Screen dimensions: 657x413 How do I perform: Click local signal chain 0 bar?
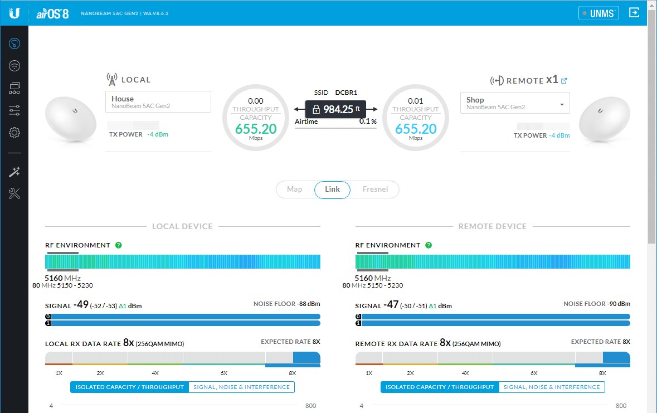183,317
